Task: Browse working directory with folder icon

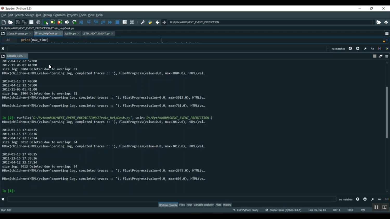Action: coord(379,22)
